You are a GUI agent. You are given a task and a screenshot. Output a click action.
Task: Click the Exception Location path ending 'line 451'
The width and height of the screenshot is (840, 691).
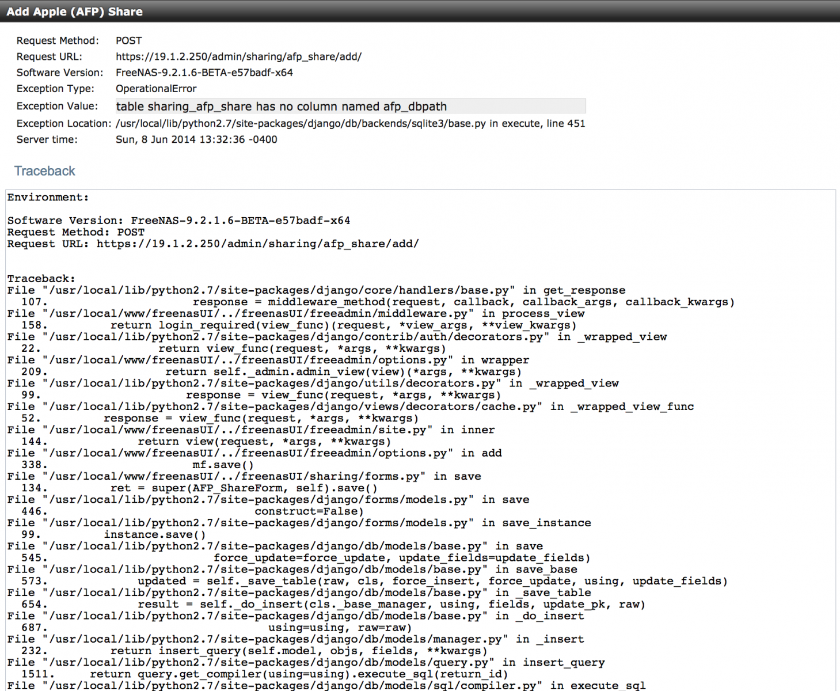coord(350,123)
